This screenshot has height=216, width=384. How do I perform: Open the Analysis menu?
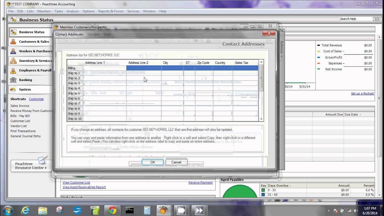(x=73, y=11)
